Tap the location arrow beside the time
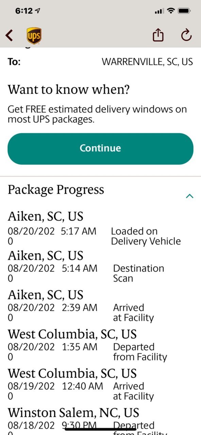 [x=37, y=11]
